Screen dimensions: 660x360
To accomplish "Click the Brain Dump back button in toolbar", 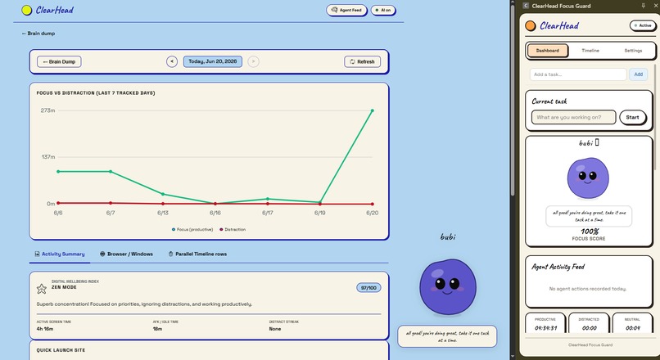I will tap(59, 61).
